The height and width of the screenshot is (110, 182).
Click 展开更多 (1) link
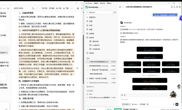click(90, 87)
